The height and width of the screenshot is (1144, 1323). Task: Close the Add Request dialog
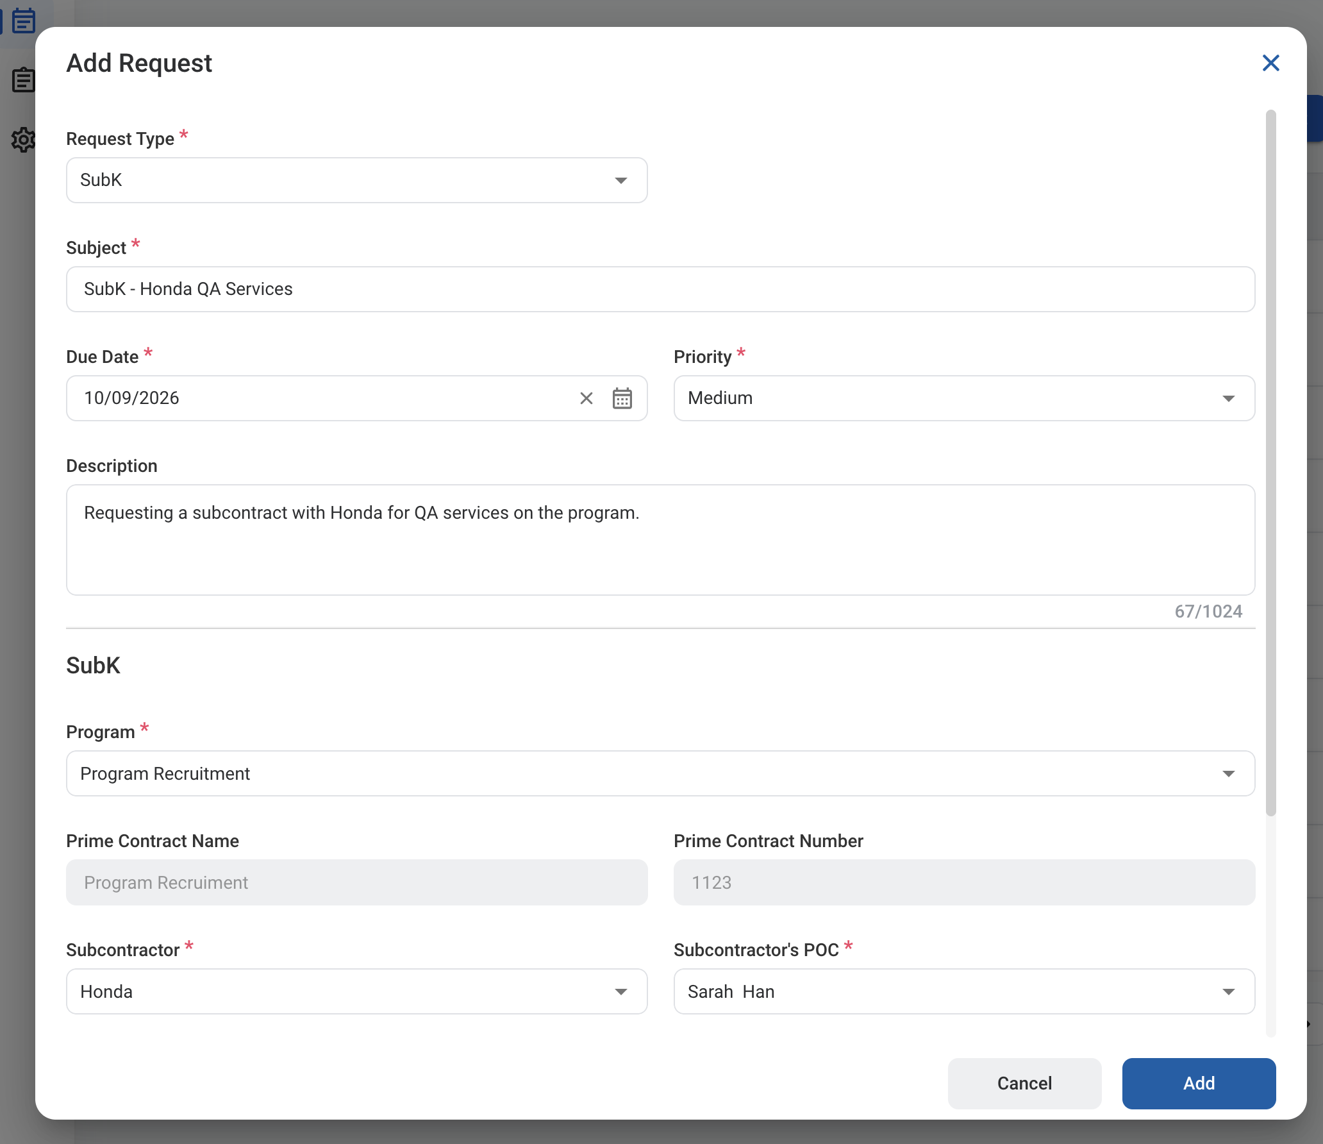(x=1270, y=63)
